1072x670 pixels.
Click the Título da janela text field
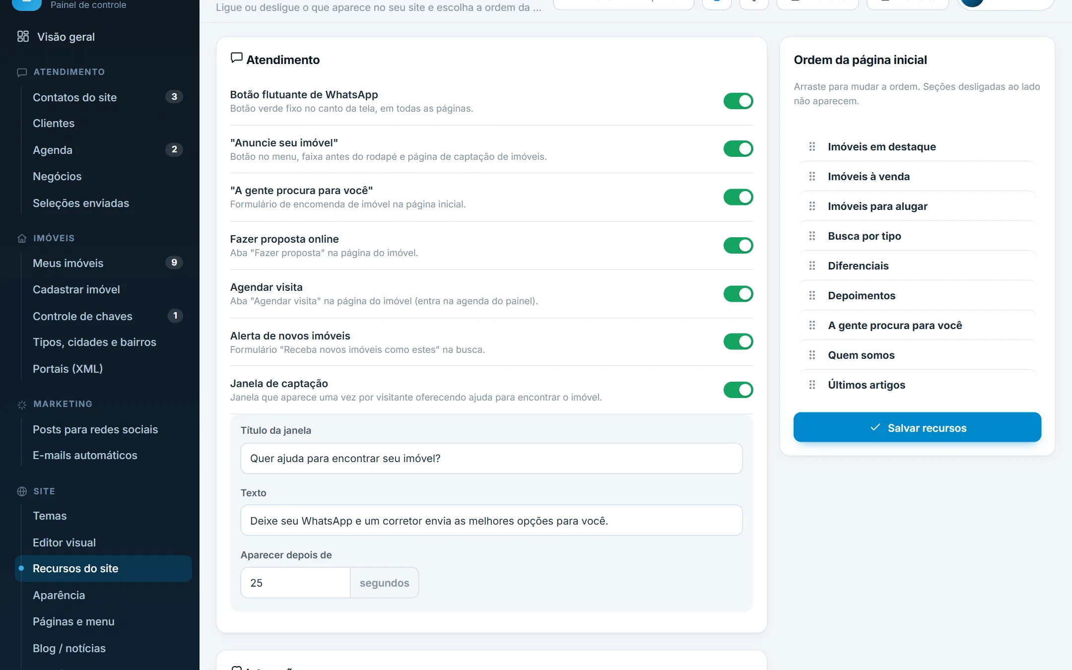(x=491, y=458)
